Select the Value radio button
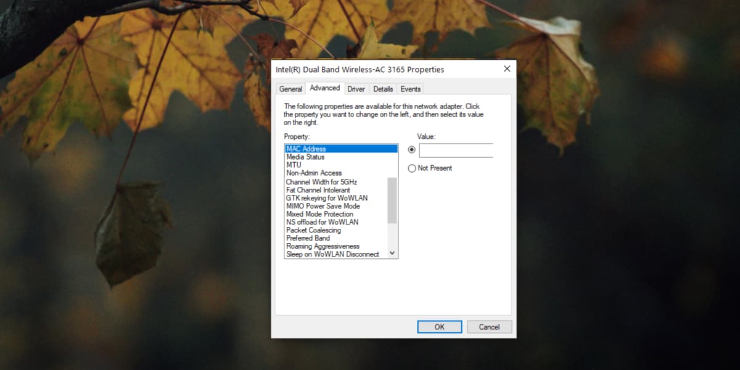Image resolution: width=740 pixels, height=370 pixels. point(412,150)
